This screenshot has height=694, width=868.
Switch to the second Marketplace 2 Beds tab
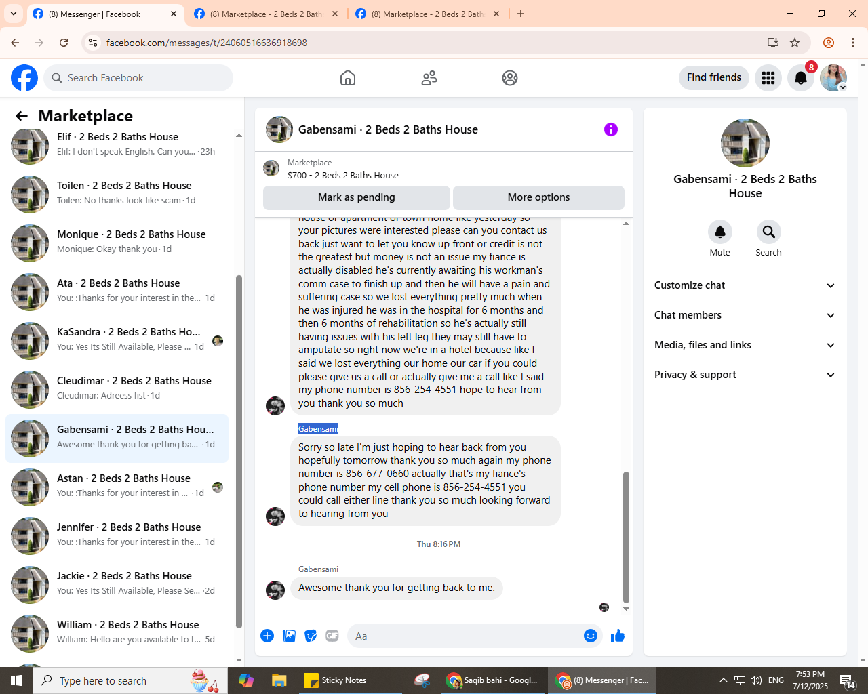coord(427,14)
